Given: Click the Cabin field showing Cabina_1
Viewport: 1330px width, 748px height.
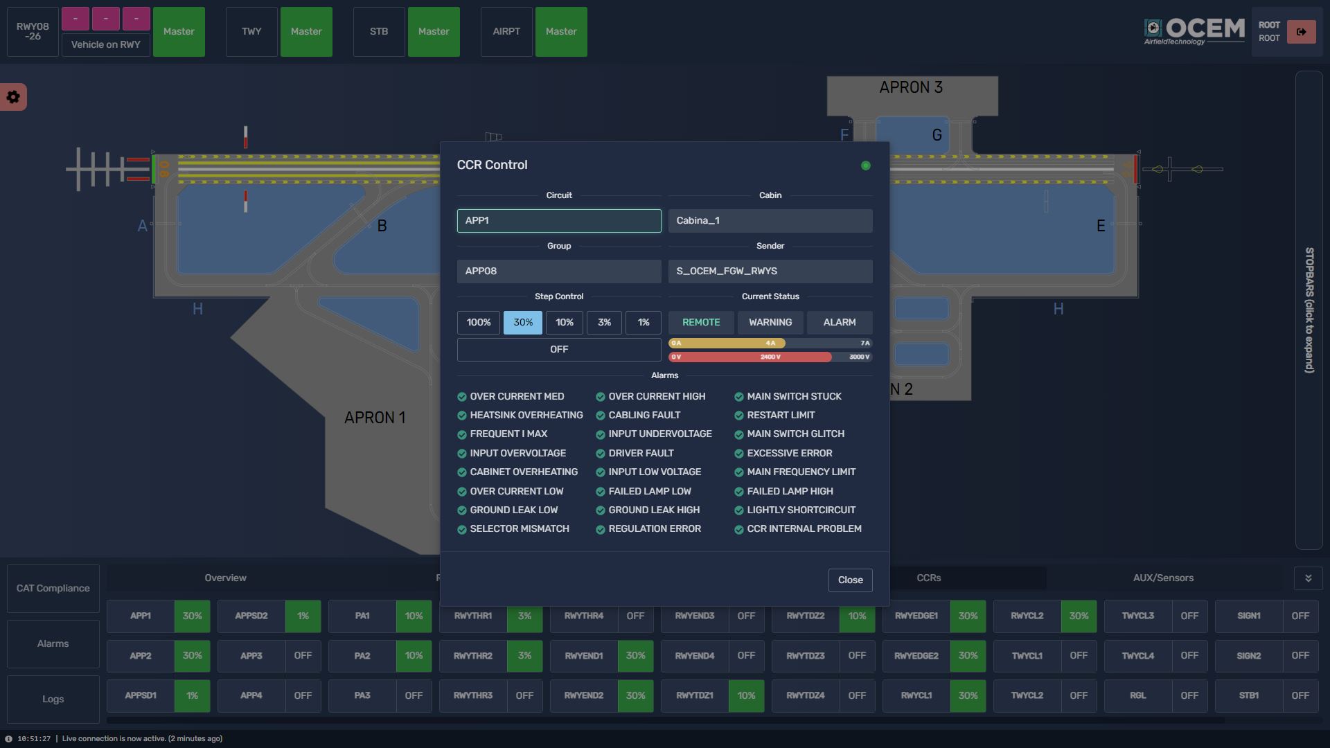Looking at the screenshot, I should coord(770,220).
